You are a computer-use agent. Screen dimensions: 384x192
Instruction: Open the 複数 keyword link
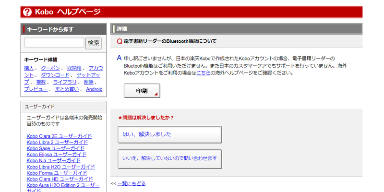coord(41,82)
